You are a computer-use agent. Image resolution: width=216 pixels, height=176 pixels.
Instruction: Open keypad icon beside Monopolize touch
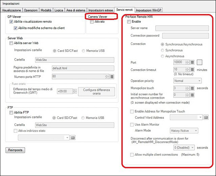pyautogui.click(x=192, y=88)
